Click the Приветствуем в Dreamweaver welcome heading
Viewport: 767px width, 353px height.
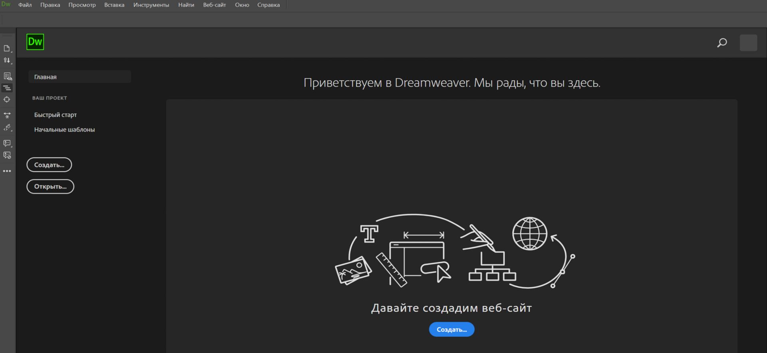pos(452,83)
